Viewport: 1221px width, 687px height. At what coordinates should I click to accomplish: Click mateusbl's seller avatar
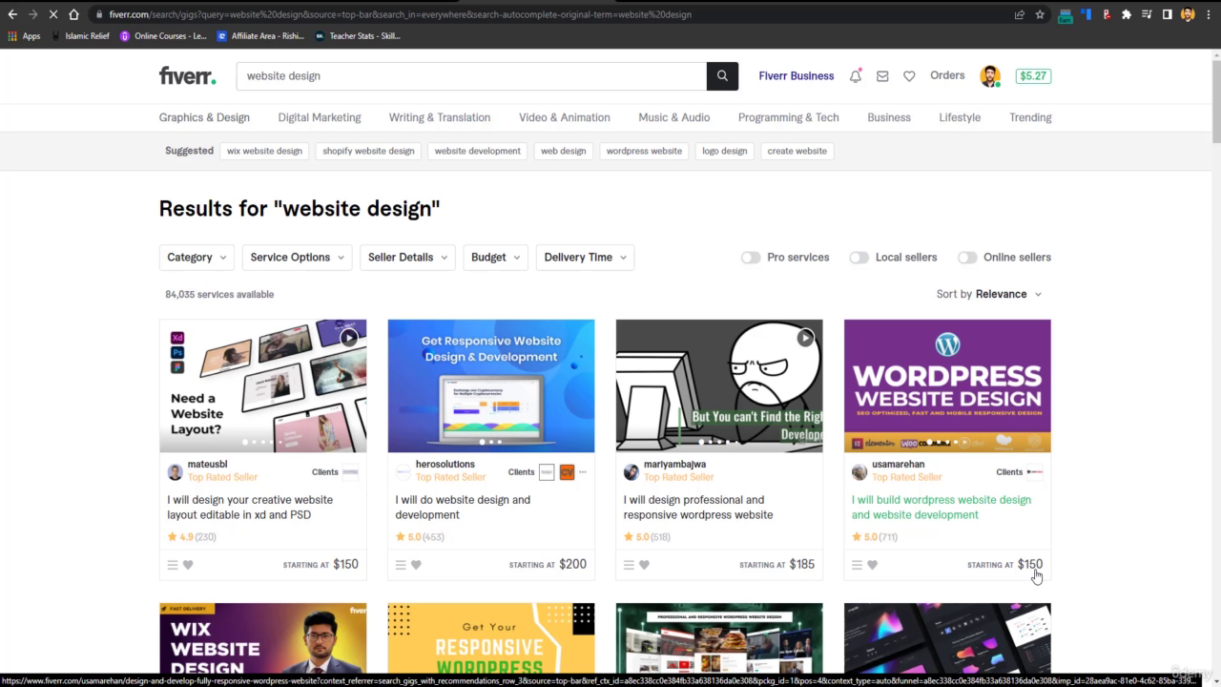(175, 472)
